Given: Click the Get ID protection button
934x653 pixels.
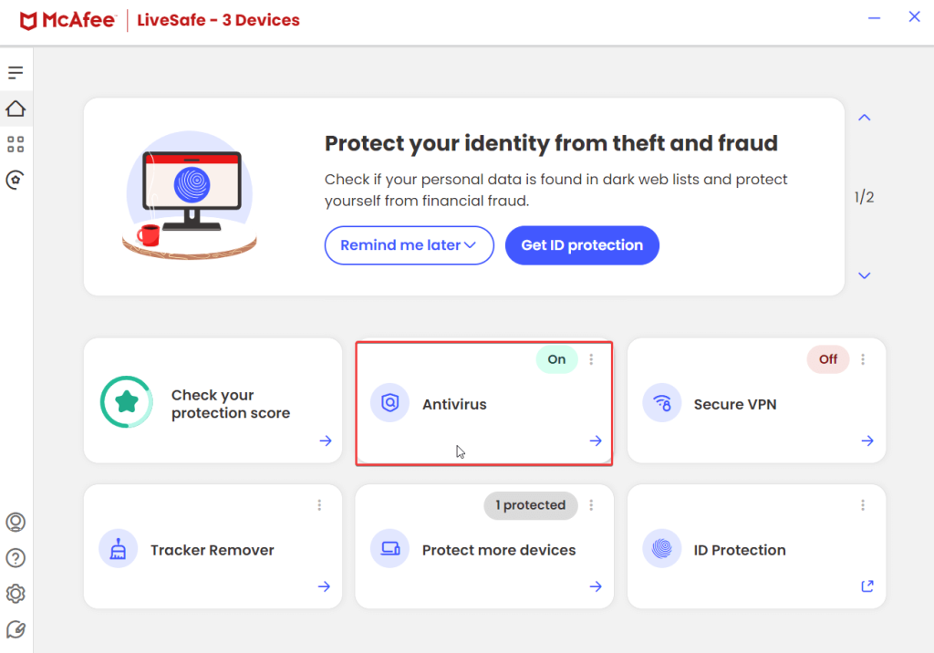Looking at the screenshot, I should 582,244.
